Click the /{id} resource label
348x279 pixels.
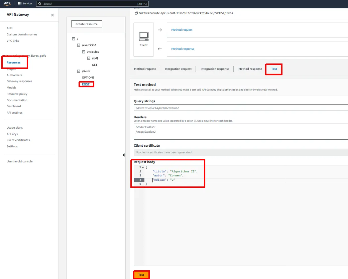[95, 58]
